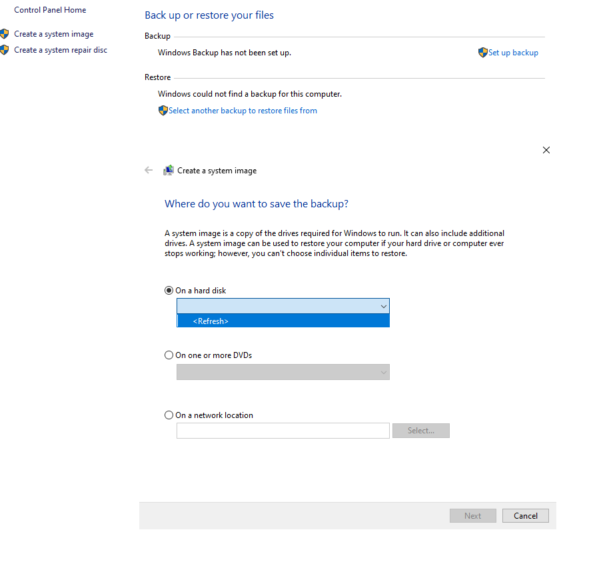Cancel the system image wizard

[x=525, y=515]
